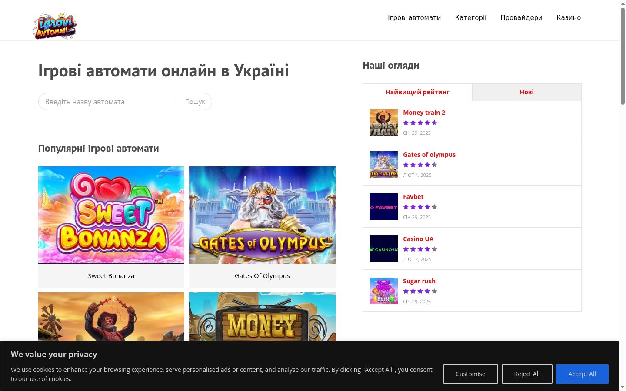Open the Gates of Olympus game image
The width and height of the screenshot is (626, 391).
262,215
